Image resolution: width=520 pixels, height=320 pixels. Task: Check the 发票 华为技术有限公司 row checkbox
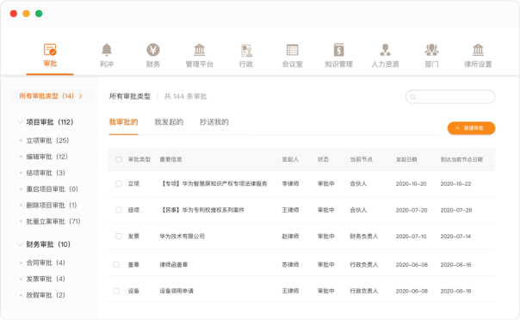point(119,237)
